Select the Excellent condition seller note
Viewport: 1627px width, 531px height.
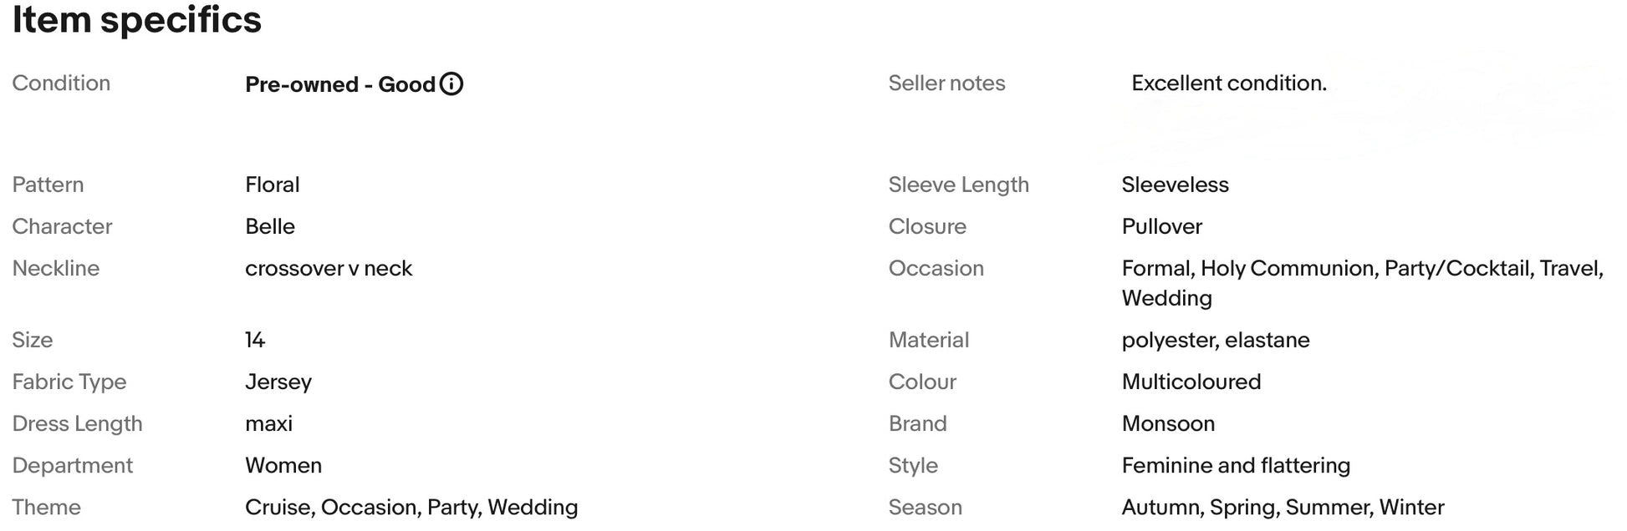[1228, 83]
